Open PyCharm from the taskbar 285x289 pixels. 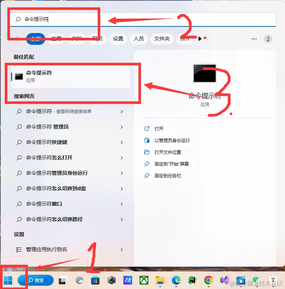coord(192,280)
